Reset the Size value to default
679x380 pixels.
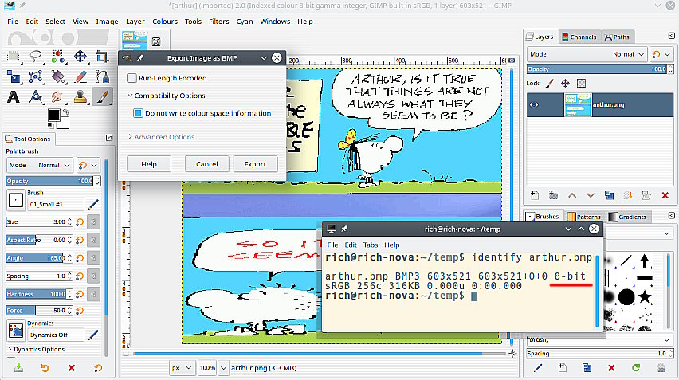pos(80,222)
